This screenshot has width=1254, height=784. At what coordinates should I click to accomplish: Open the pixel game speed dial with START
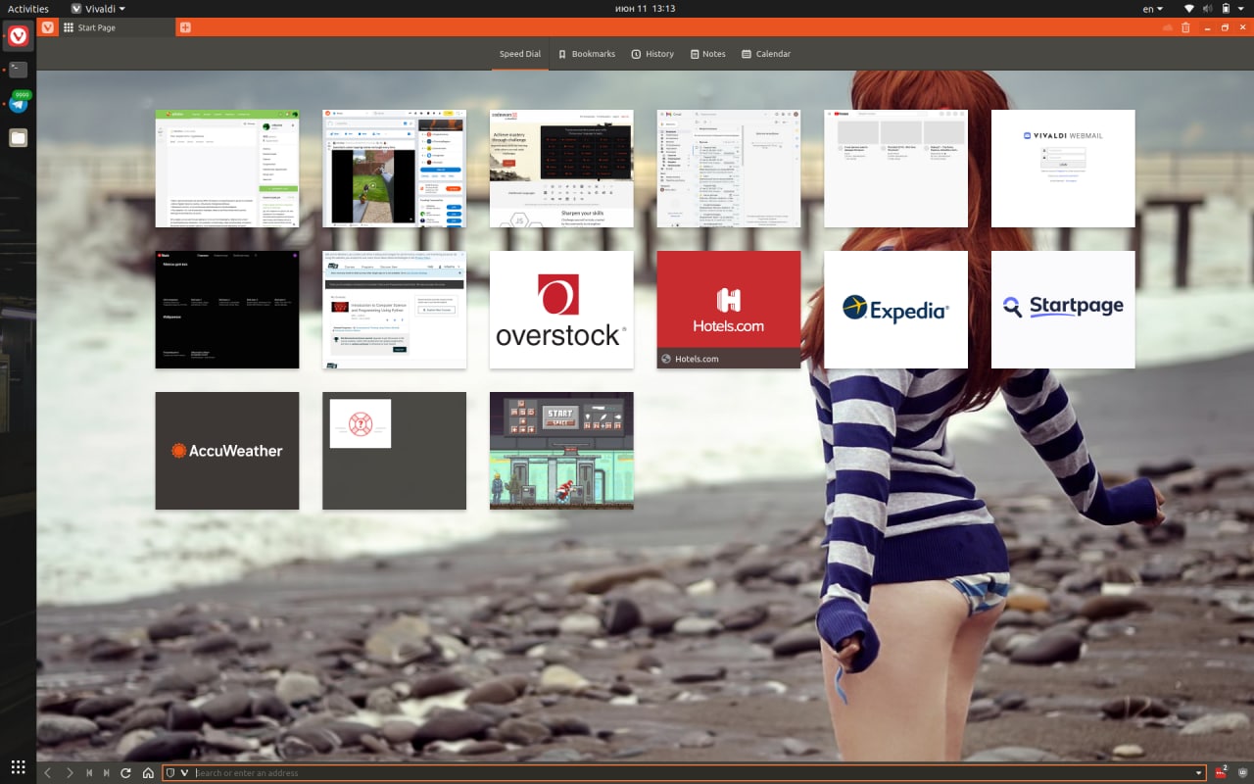(x=561, y=451)
